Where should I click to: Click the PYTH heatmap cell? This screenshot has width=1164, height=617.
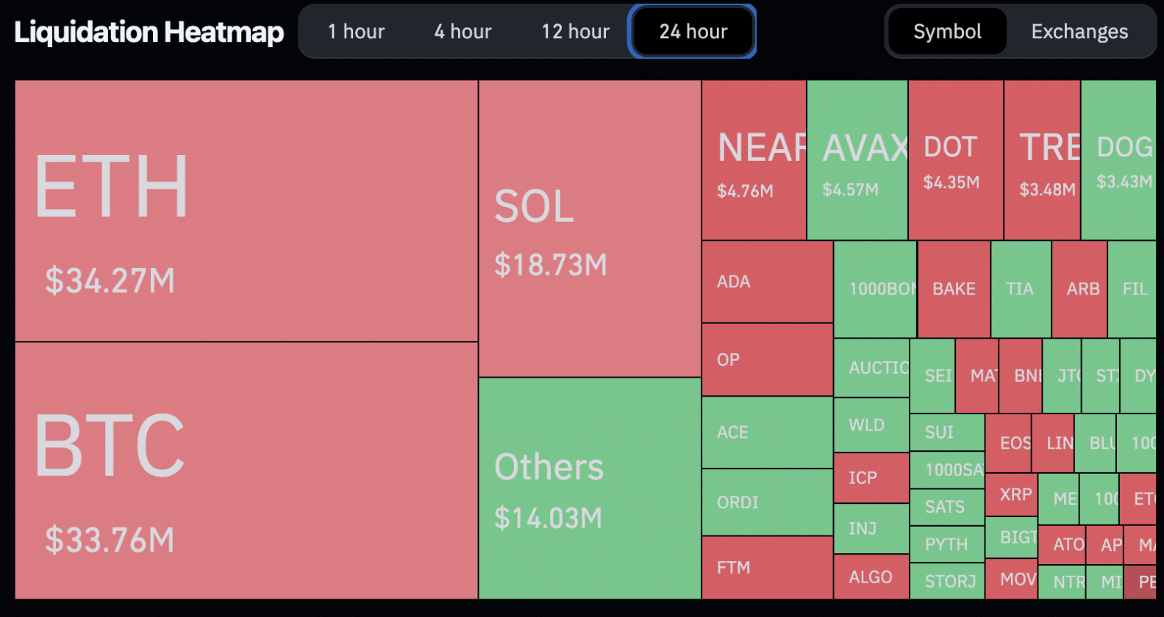(x=947, y=544)
